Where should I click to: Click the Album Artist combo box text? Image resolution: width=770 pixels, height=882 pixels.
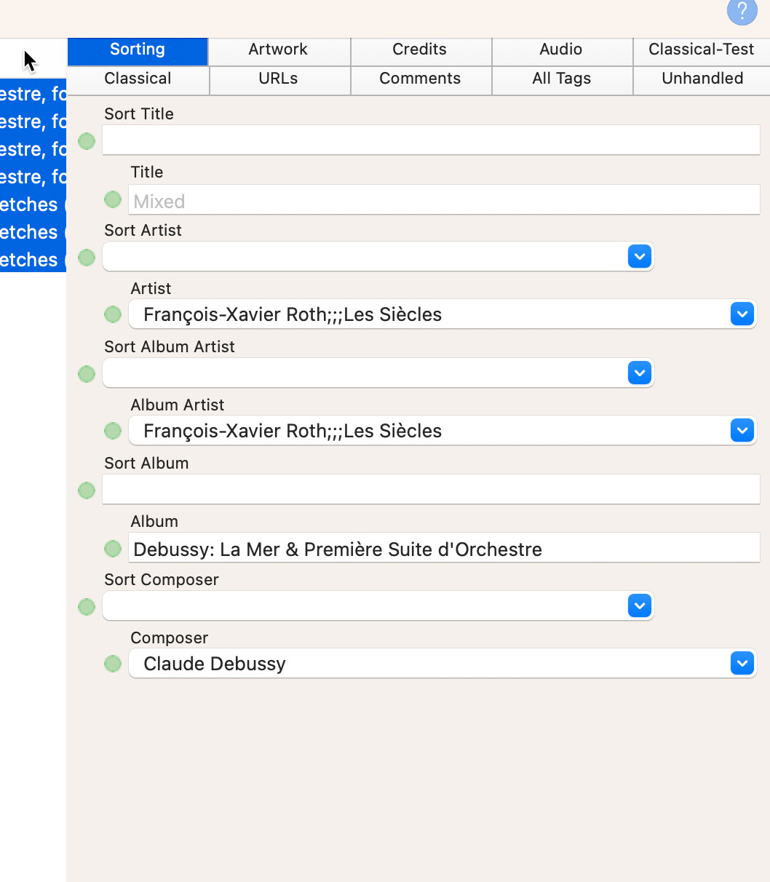[293, 431]
